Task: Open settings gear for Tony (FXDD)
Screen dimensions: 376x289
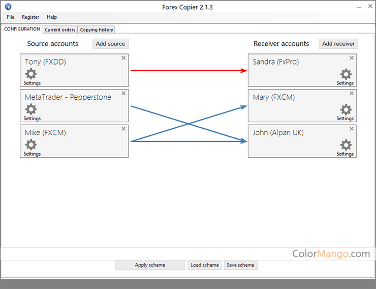Action: pos(31,74)
